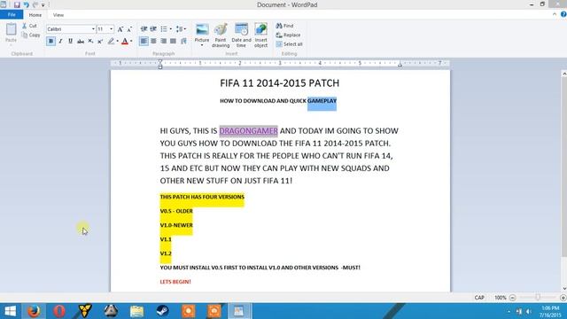The height and width of the screenshot is (319, 567).
Task: Click the vertical scrollbar up arrow
Action: 564,74
